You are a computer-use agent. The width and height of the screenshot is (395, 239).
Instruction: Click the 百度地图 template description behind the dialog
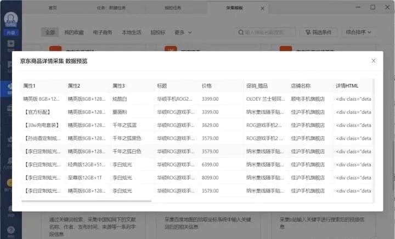coord(208,223)
